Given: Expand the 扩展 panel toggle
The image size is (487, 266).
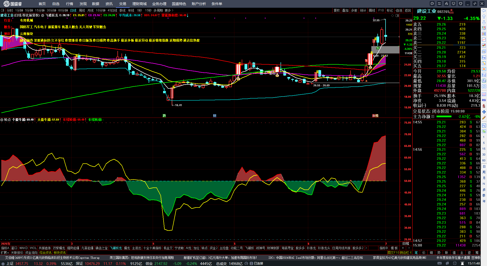Looking at the screenshot, I should point(5,253).
